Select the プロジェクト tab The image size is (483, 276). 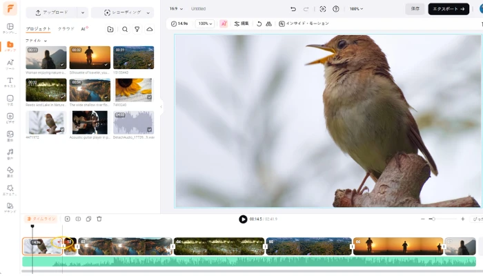click(39, 29)
